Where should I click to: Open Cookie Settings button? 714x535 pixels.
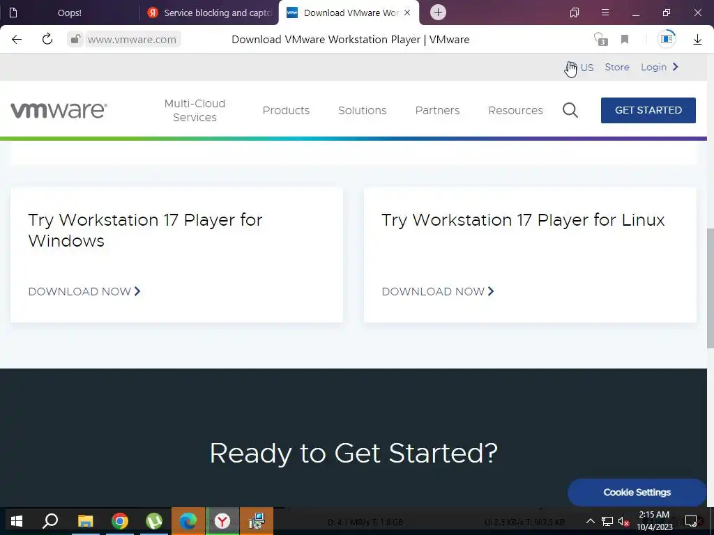pos(637,493)
